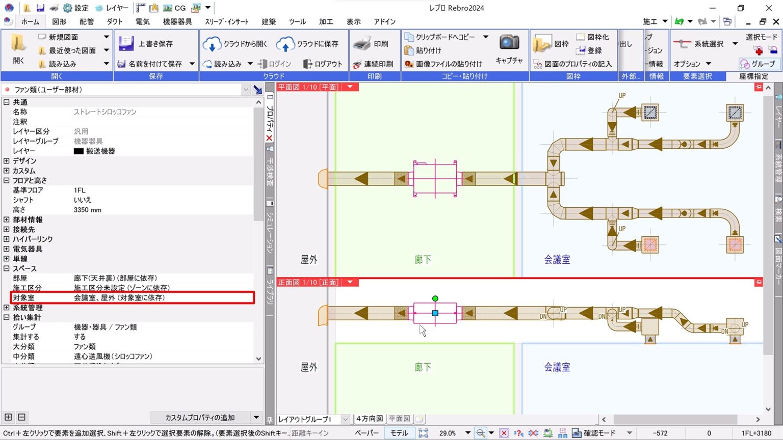Click the Capture camera icon
This screenshot has height=440, width=783.
pos(509,43)
